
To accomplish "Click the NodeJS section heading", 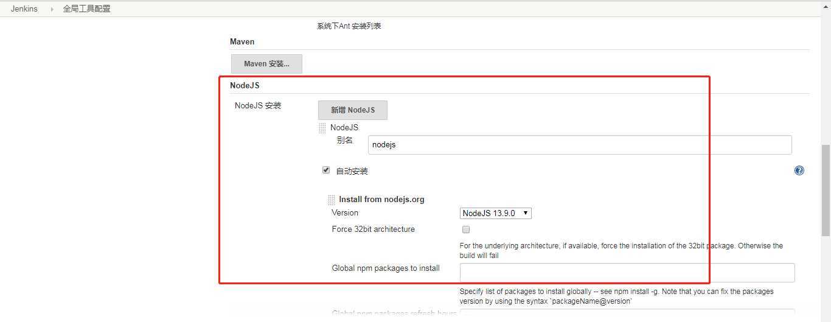I will pyautogui.click(x=245, y=85).
